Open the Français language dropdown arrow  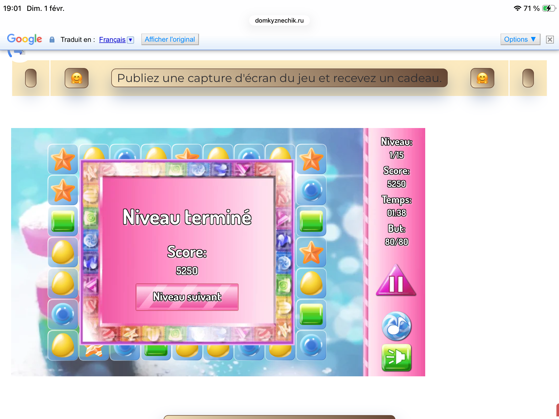tap(131, 40)
